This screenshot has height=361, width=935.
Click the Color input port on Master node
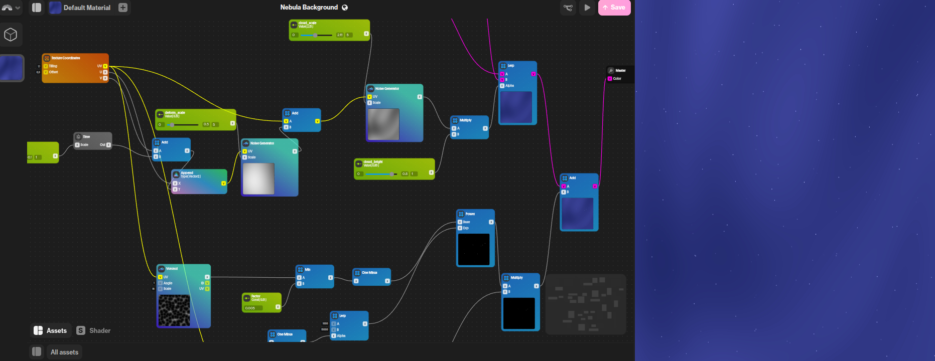coord(610,79)
